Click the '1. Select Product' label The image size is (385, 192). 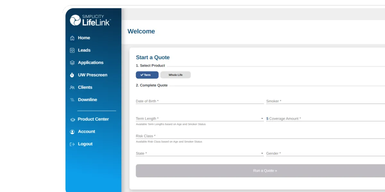pos(150,66)
